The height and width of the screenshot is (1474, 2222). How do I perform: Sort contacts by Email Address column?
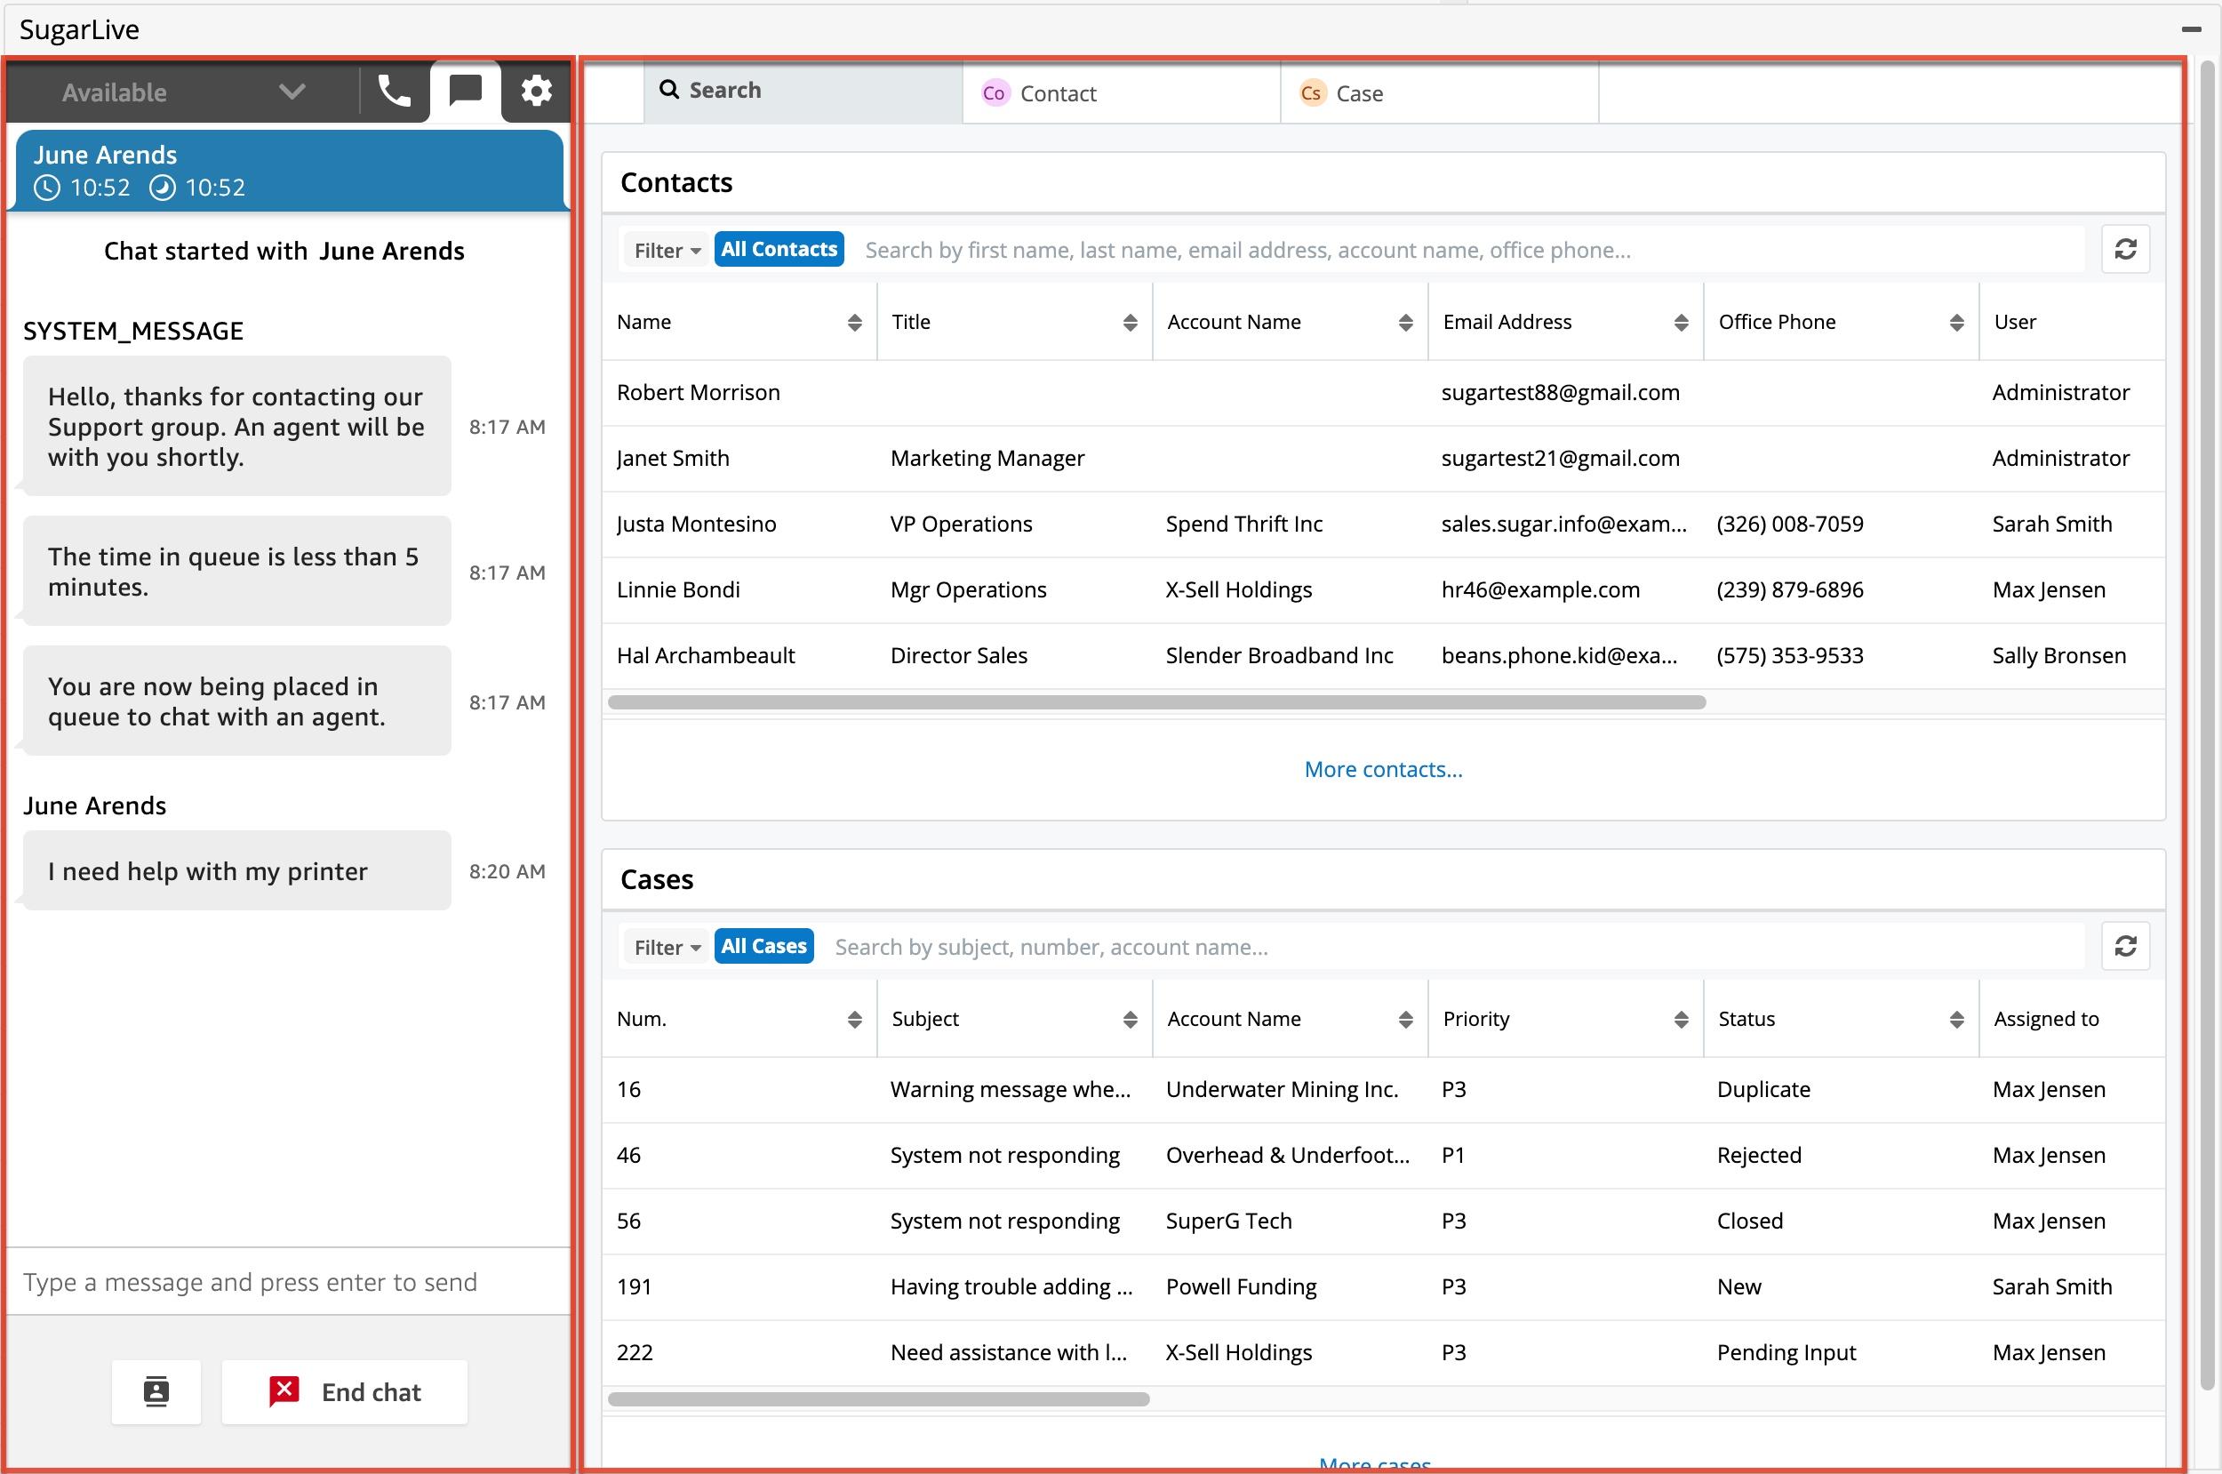pos(1681,323)
